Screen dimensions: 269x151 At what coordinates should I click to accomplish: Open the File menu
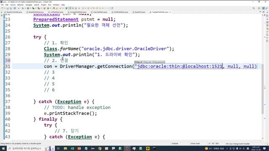click(2, 5)
